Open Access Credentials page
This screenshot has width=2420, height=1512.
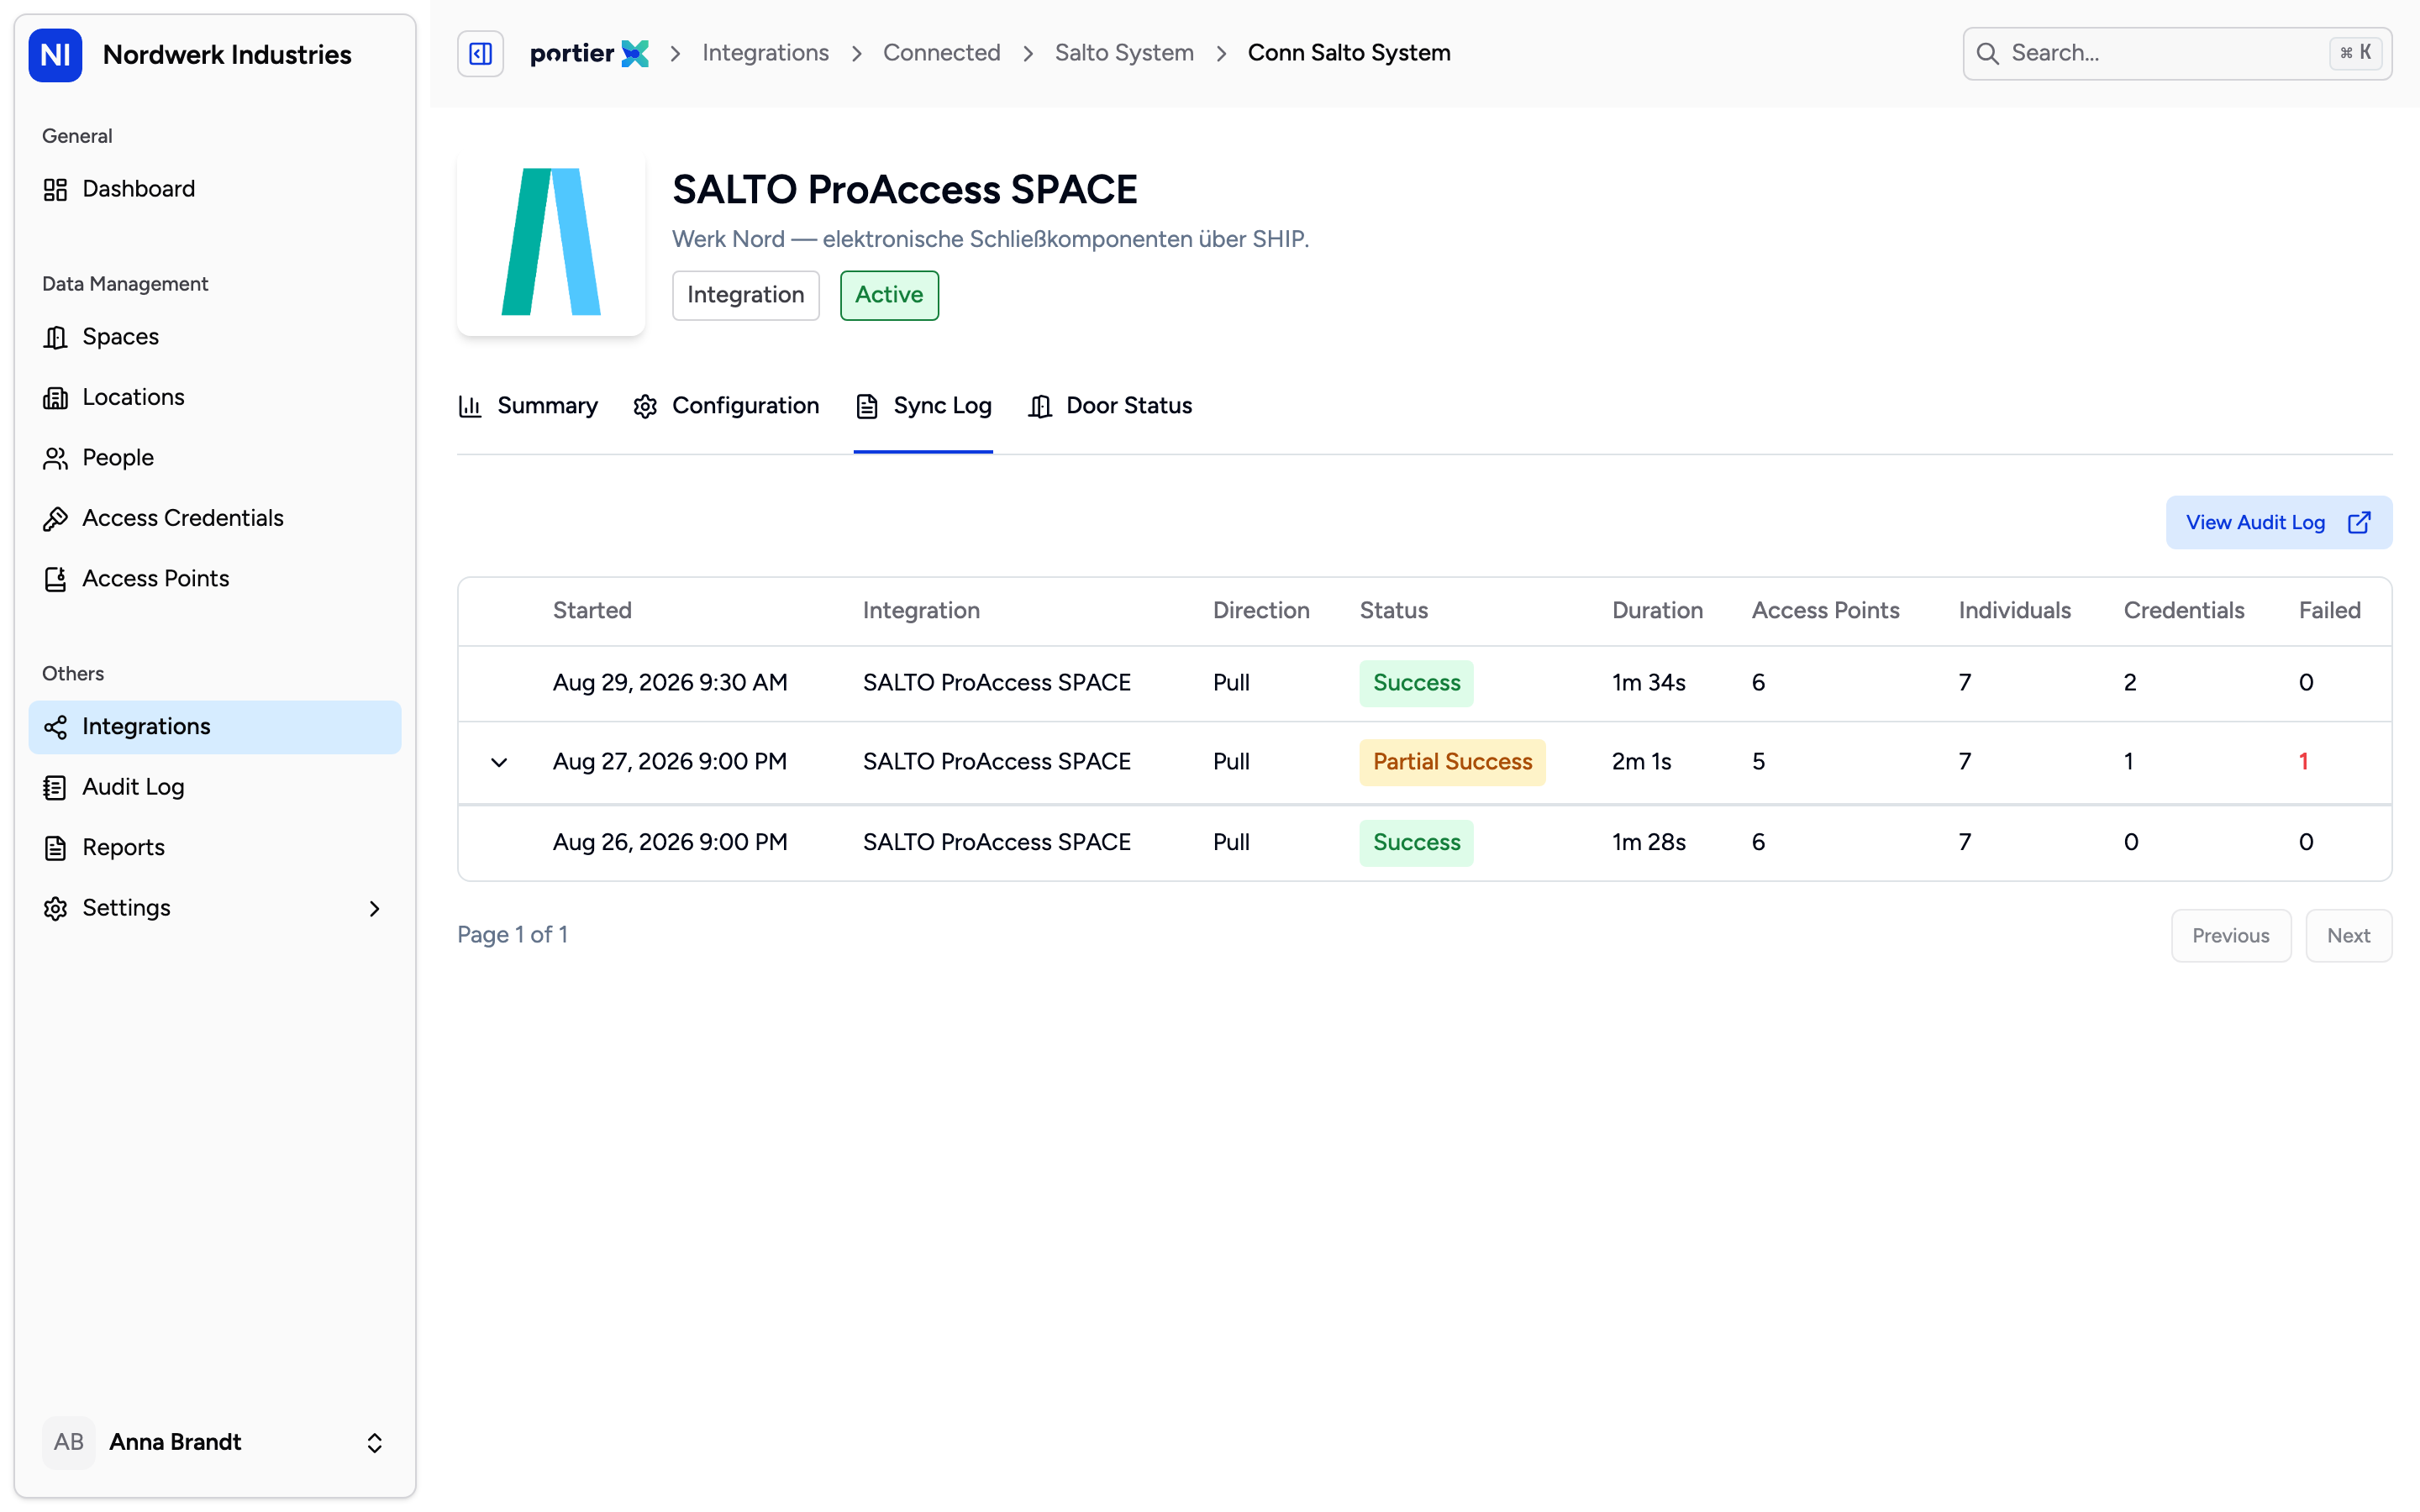pos(214,518)
